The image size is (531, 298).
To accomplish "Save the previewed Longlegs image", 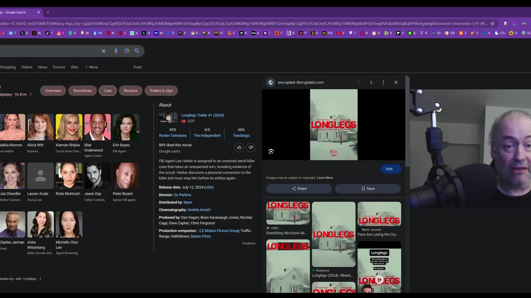I will coord(368,189).
